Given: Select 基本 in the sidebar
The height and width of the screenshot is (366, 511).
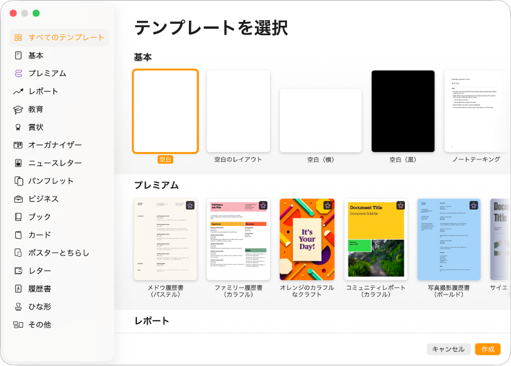Looking at the screenshot, I should point(38,55).
